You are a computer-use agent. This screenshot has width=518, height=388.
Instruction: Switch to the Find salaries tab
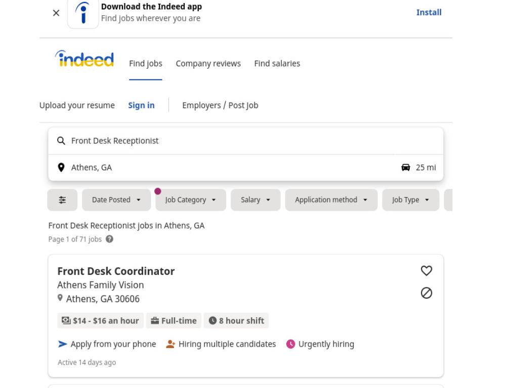coord(277,63)
